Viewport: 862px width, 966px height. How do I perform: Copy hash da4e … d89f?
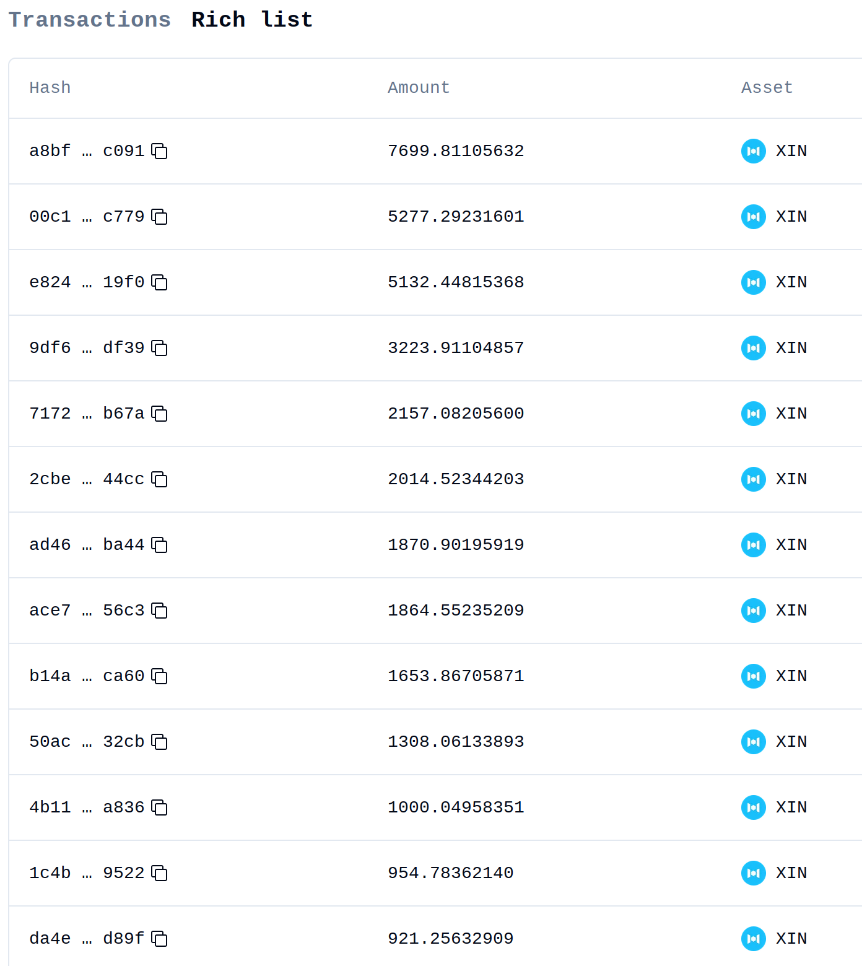coord(160,939)
